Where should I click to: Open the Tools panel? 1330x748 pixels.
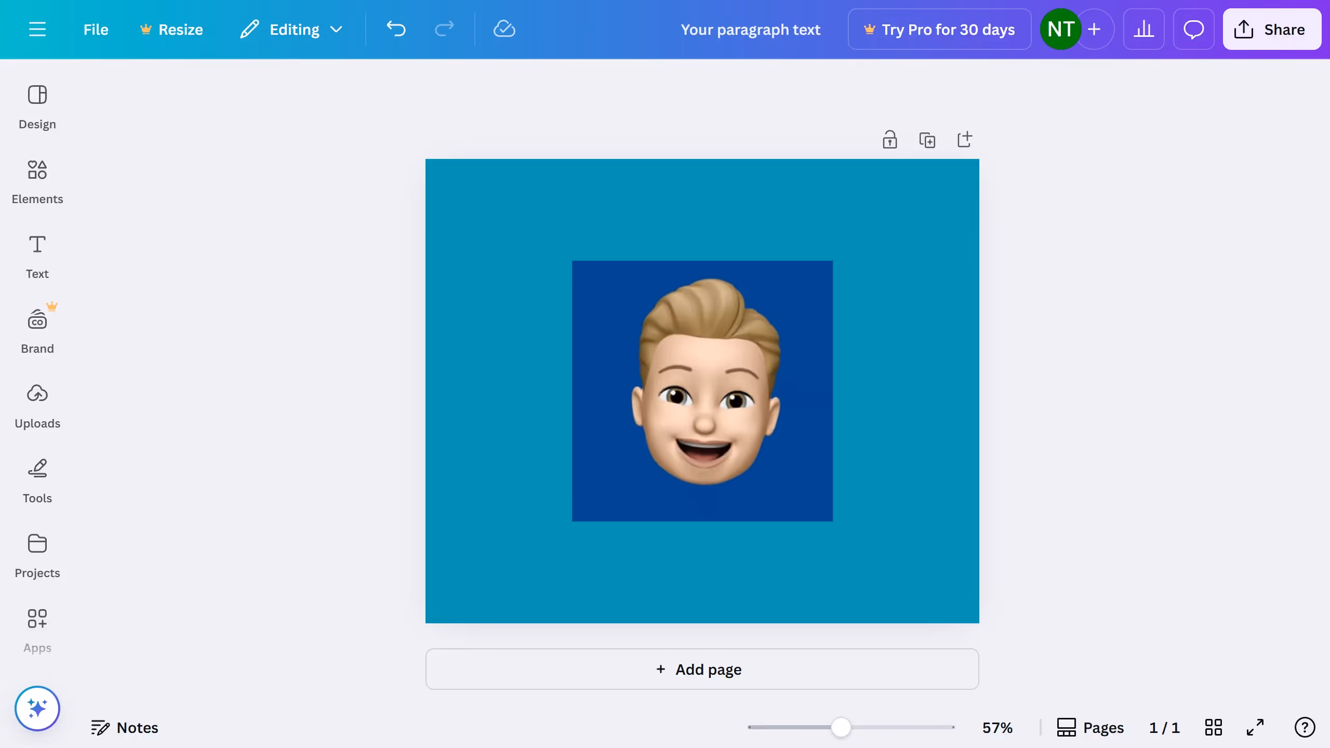point(37,480)
